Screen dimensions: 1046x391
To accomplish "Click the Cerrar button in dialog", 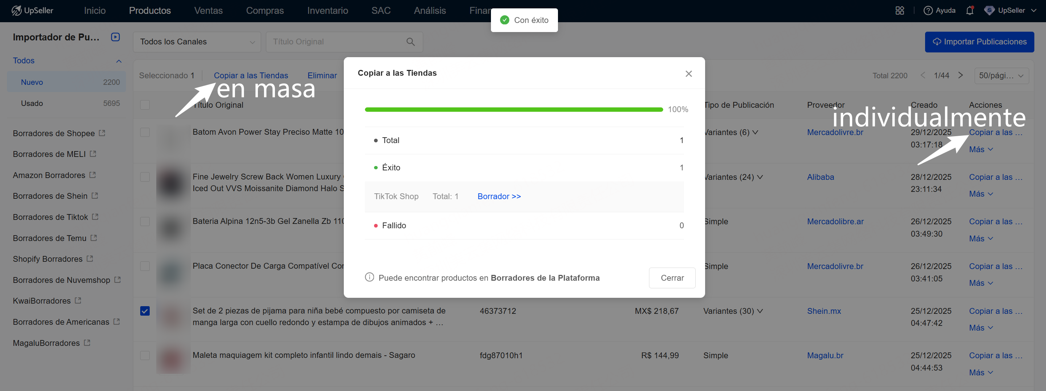I will [672, 278].
